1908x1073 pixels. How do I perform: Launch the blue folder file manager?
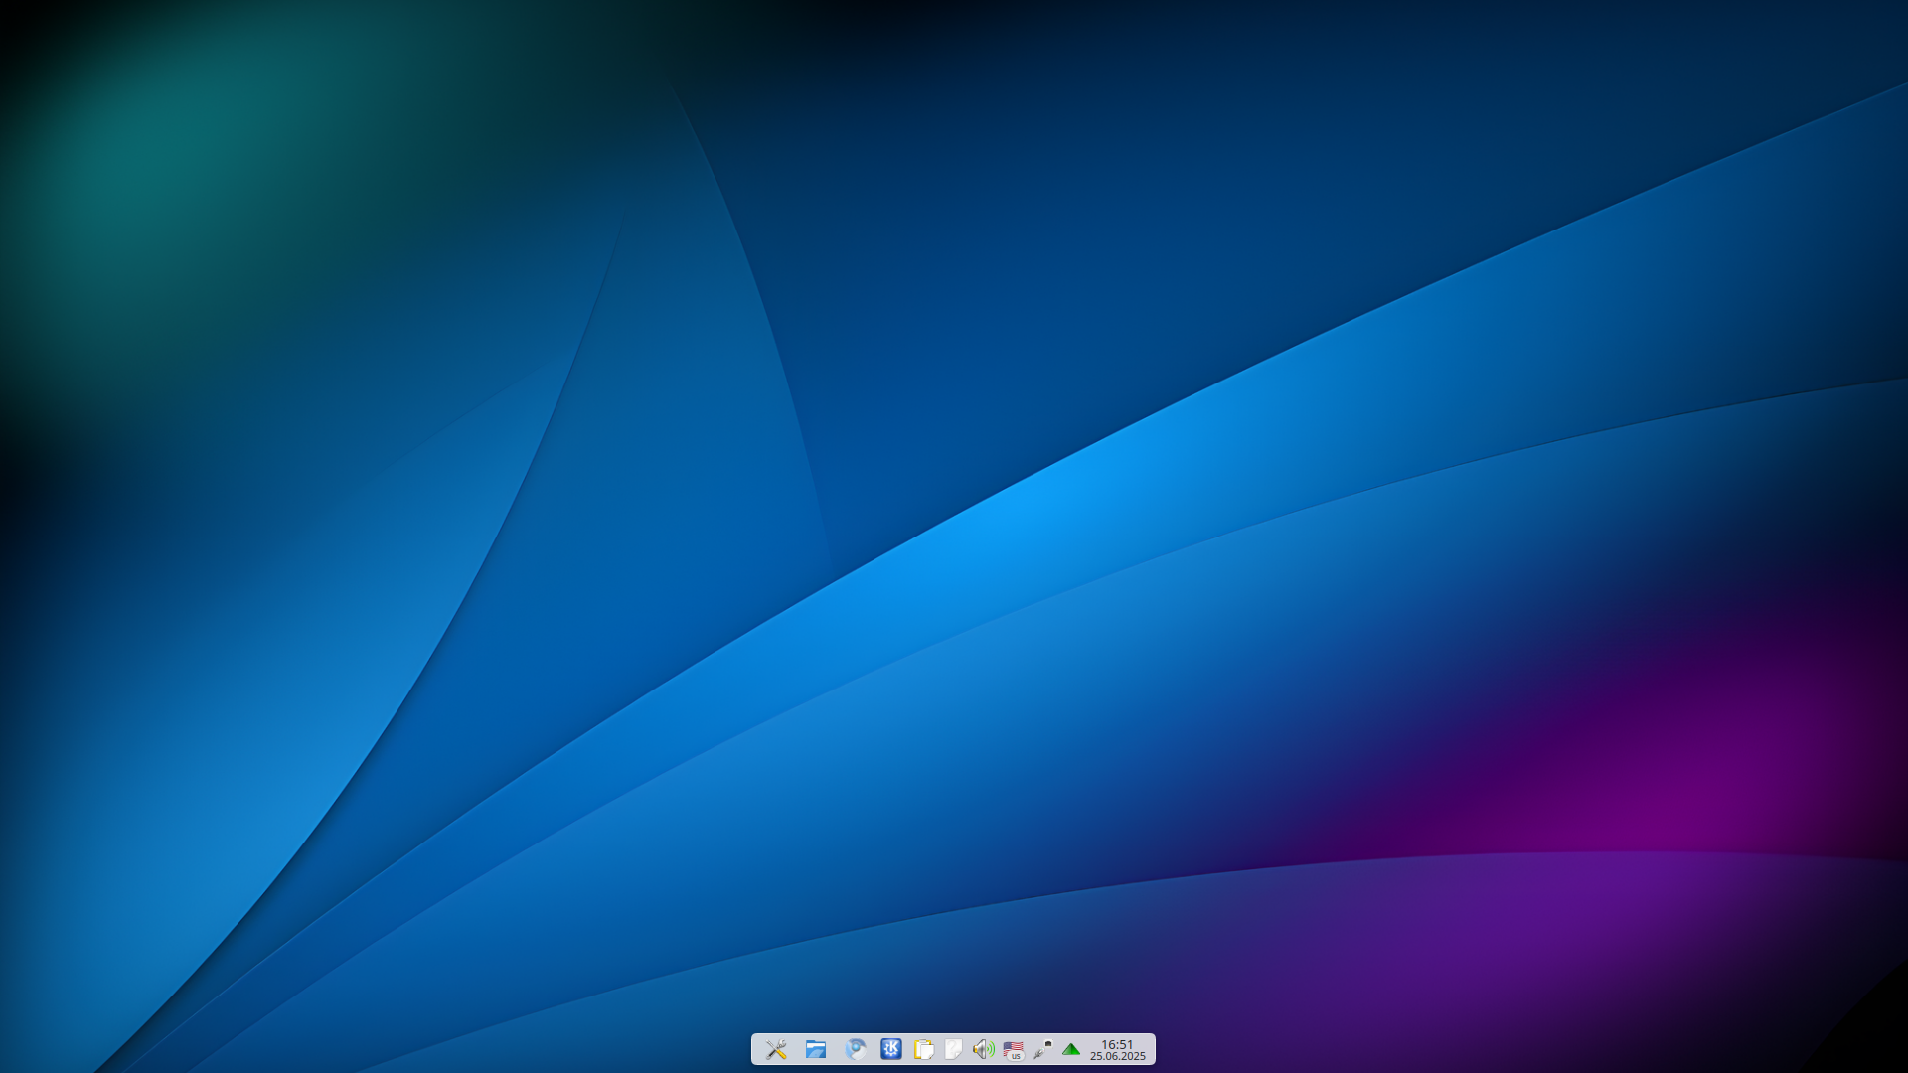tap(816, 1049)
